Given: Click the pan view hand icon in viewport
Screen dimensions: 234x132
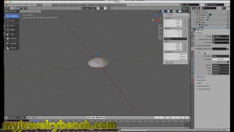Looking at the screenshot, I should 160,30.
